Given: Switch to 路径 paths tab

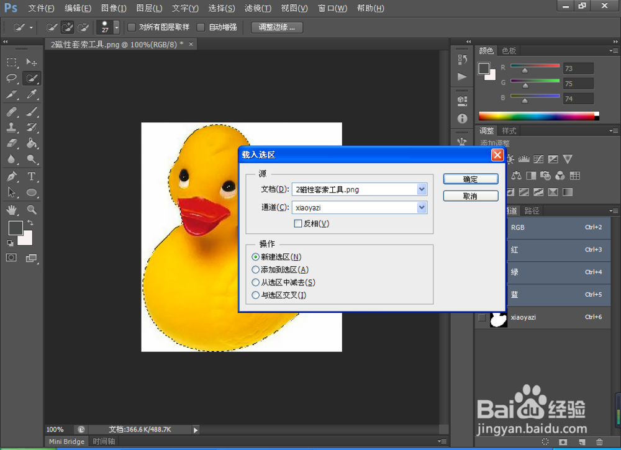Looking at the screenshot, I should click(532, 210).
